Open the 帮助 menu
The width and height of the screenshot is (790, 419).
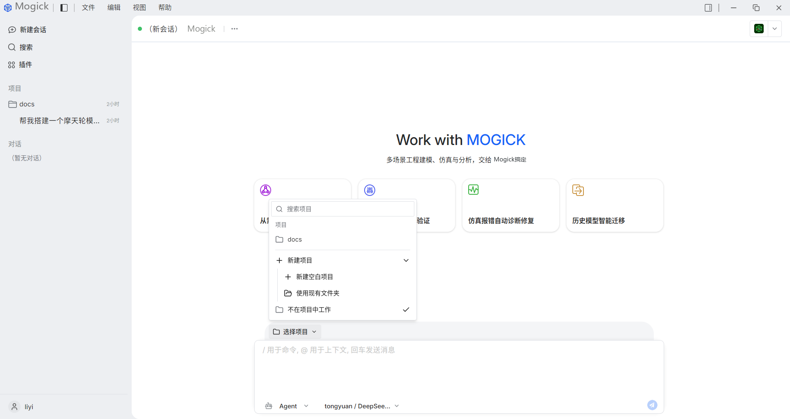[x=165, y=7]
